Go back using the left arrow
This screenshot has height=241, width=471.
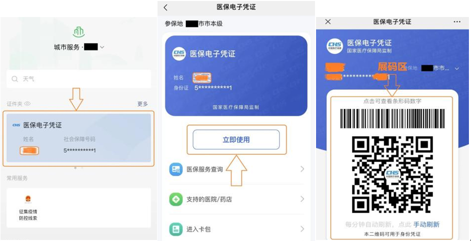[x=165, y=8]
